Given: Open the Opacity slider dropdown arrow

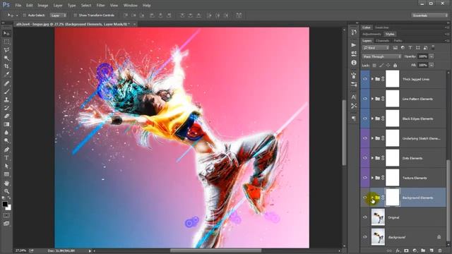Looking at the screenshot, I should pos(432,56).
